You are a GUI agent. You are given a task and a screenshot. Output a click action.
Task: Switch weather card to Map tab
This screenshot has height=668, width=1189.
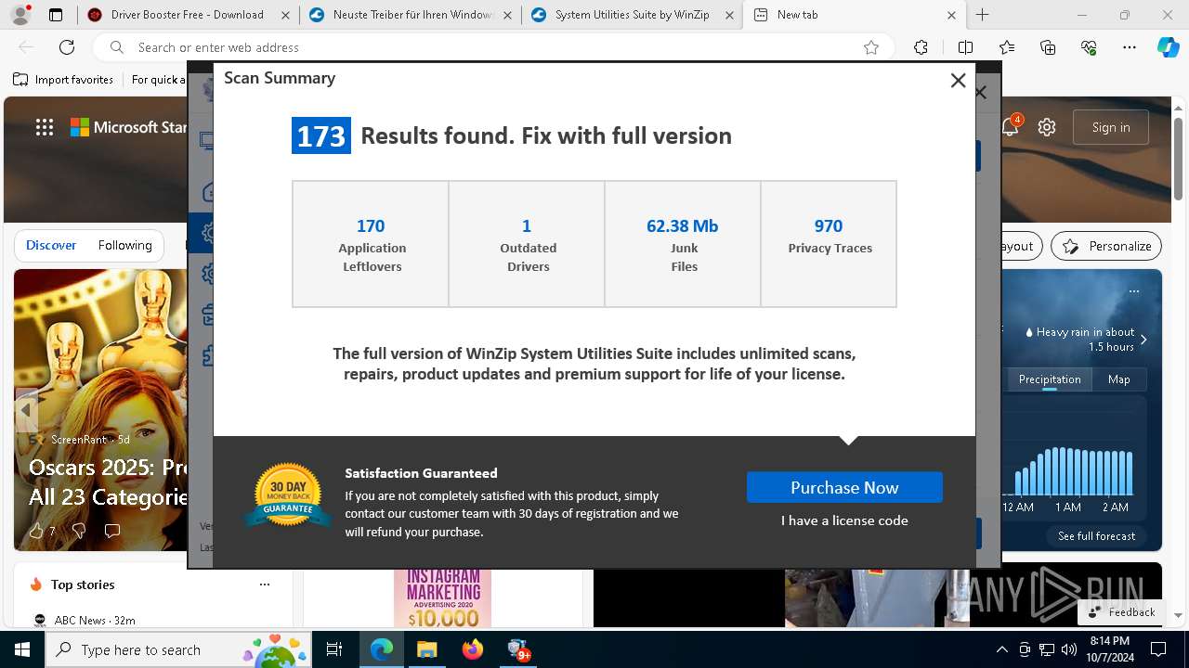[1118, 379]
